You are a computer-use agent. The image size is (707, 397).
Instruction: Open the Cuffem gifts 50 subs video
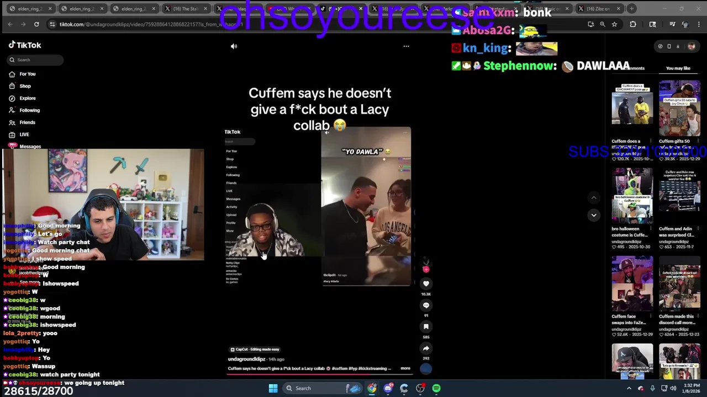[x=679, y=108]
